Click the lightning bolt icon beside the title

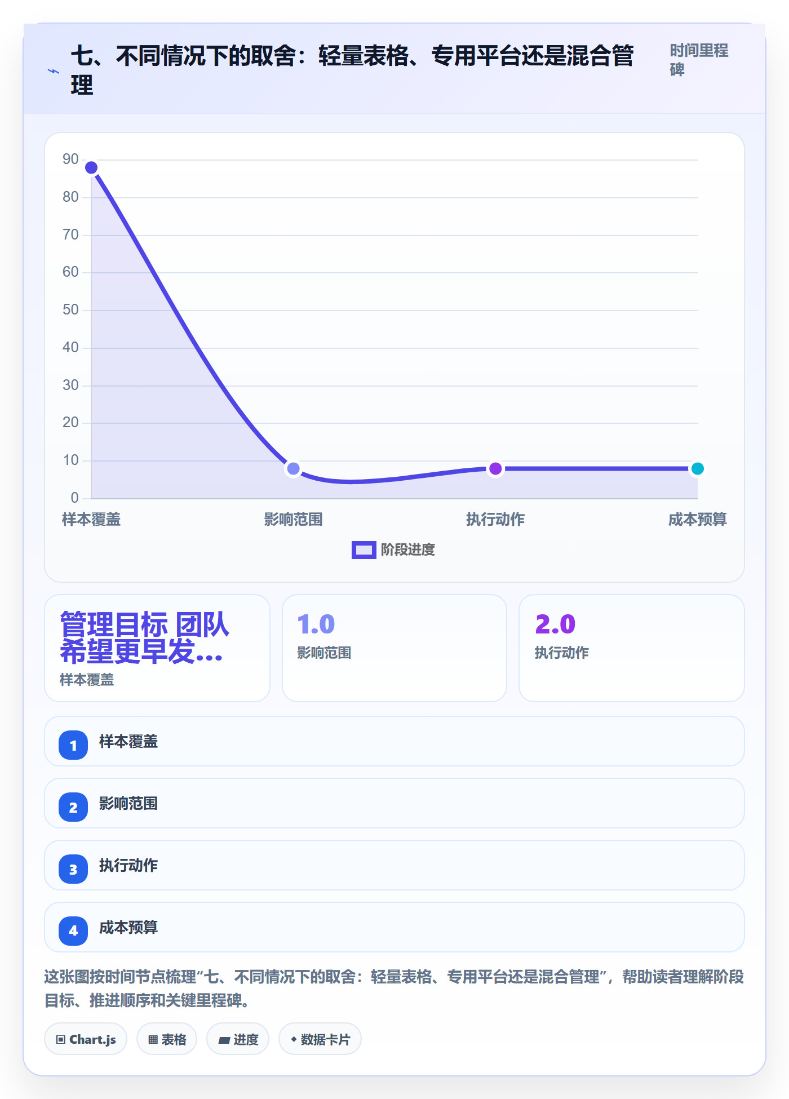click(x=54, y=71)
